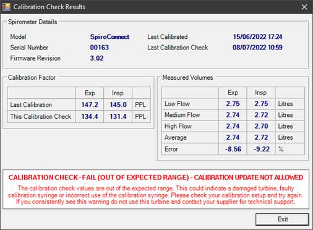313x230 pixels.
Task: Click Average Exp value 2.74
Action: [x=233, y=137]
